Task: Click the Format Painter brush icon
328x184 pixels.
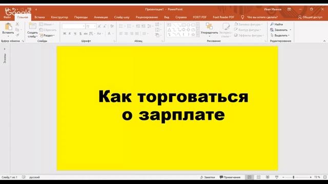Action: (x=17, y=35)
